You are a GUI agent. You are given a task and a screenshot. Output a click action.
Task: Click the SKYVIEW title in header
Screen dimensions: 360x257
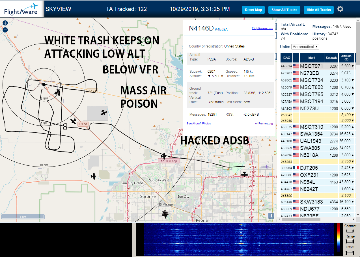[x=58, y=9]
